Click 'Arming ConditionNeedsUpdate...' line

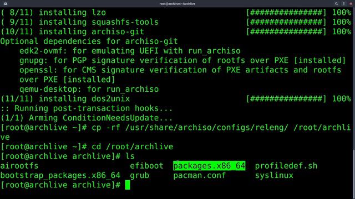coord(87,118)
